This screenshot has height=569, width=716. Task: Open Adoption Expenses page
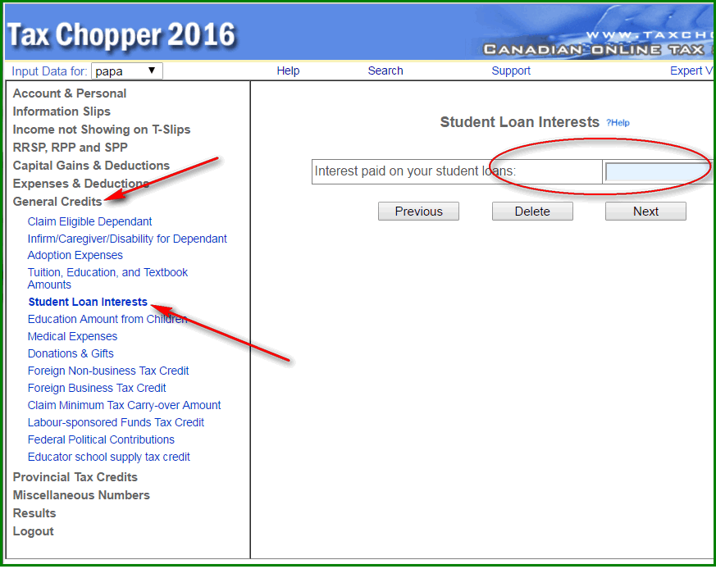[x=75, y=255]
